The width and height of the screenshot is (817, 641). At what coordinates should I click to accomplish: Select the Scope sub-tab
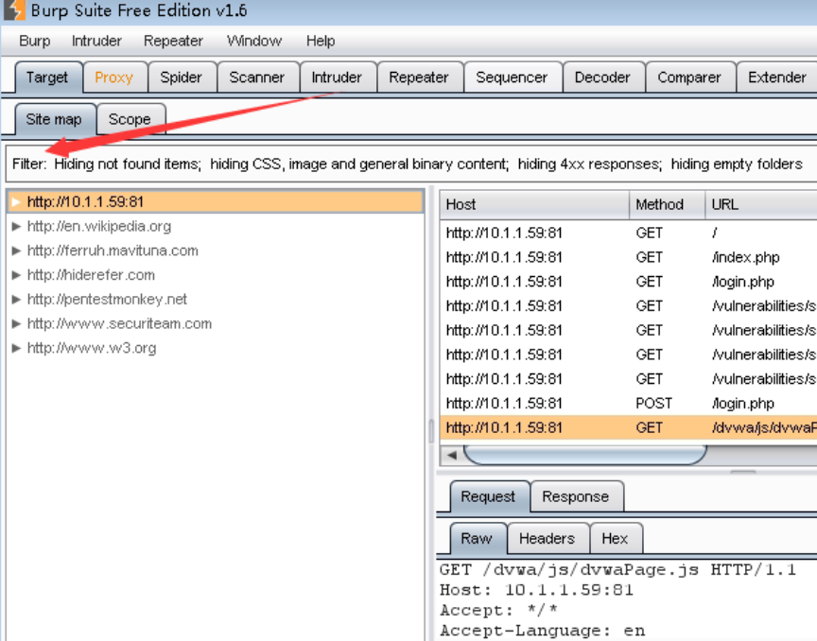pos(130,119)
